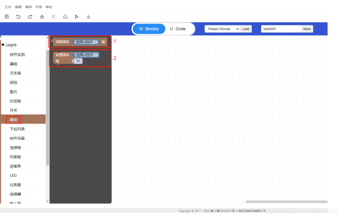Click the clean brush toolbar icon
Screen dimensions: 341x218
tap(42, 17)
